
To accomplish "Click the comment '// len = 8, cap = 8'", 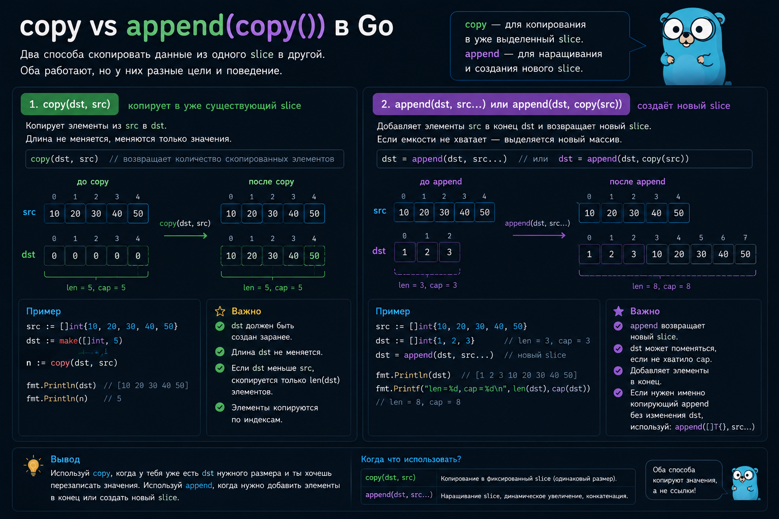I will [418, 402].
